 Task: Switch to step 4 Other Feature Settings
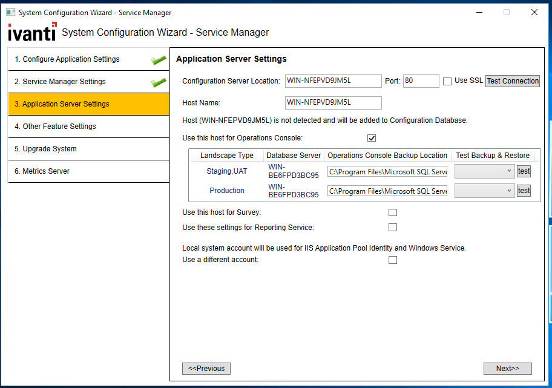tap(88, 127)
